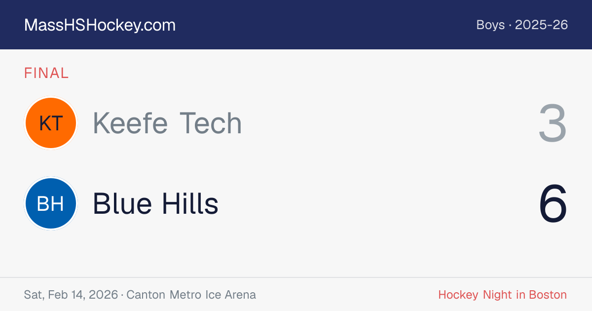This screenshot has width=592, height=311.
Task: Open the Hockey Night in Boston link
Action: coord(502,295)
